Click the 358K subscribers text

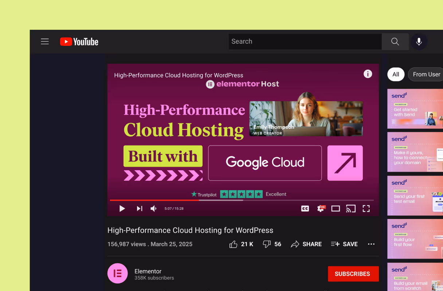(x=154, y=278)
